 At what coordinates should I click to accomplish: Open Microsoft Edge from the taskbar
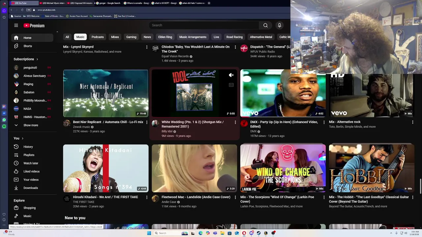(200, 233)
